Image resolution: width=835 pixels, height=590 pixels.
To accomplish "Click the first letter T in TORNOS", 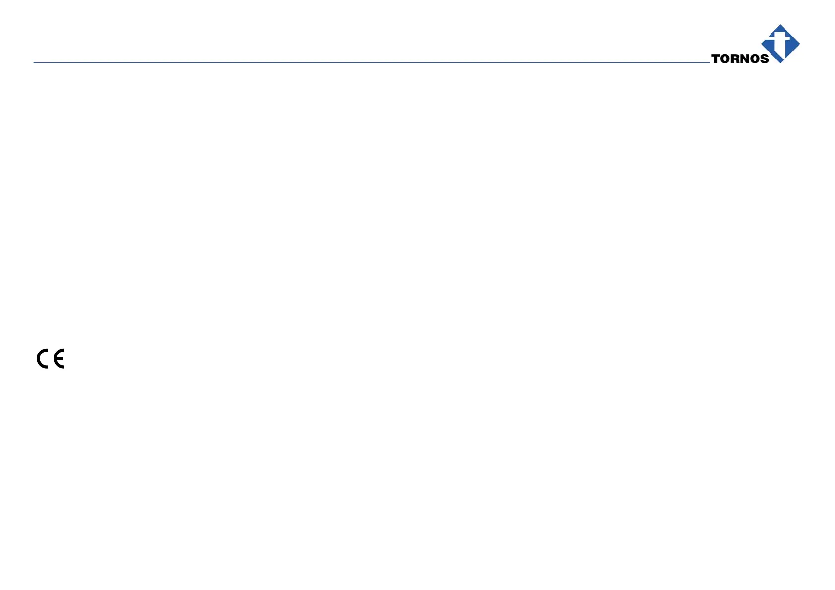I will coord(716,59).
